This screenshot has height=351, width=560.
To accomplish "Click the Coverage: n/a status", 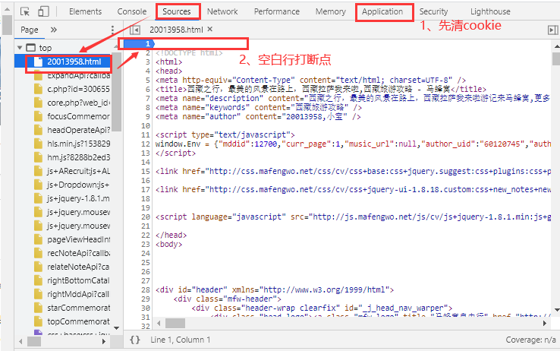I will coord(530,340).
